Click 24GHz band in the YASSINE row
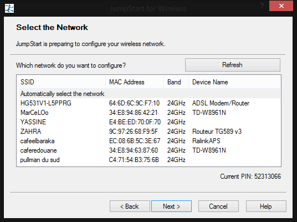The height and width of the screenshot is (222, 297). click(x=176, y=122)
